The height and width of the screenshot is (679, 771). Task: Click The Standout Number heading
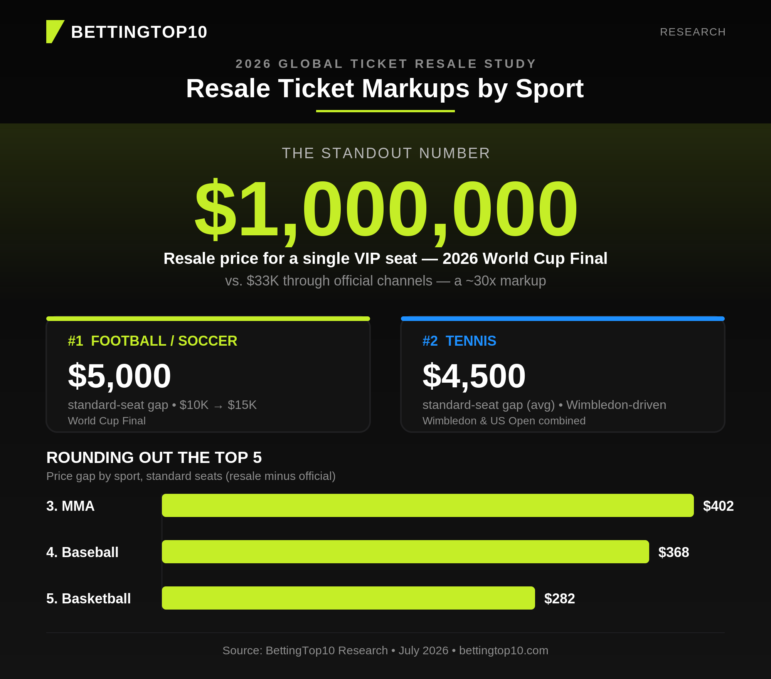pyautogui.click(x=386, y=153)
